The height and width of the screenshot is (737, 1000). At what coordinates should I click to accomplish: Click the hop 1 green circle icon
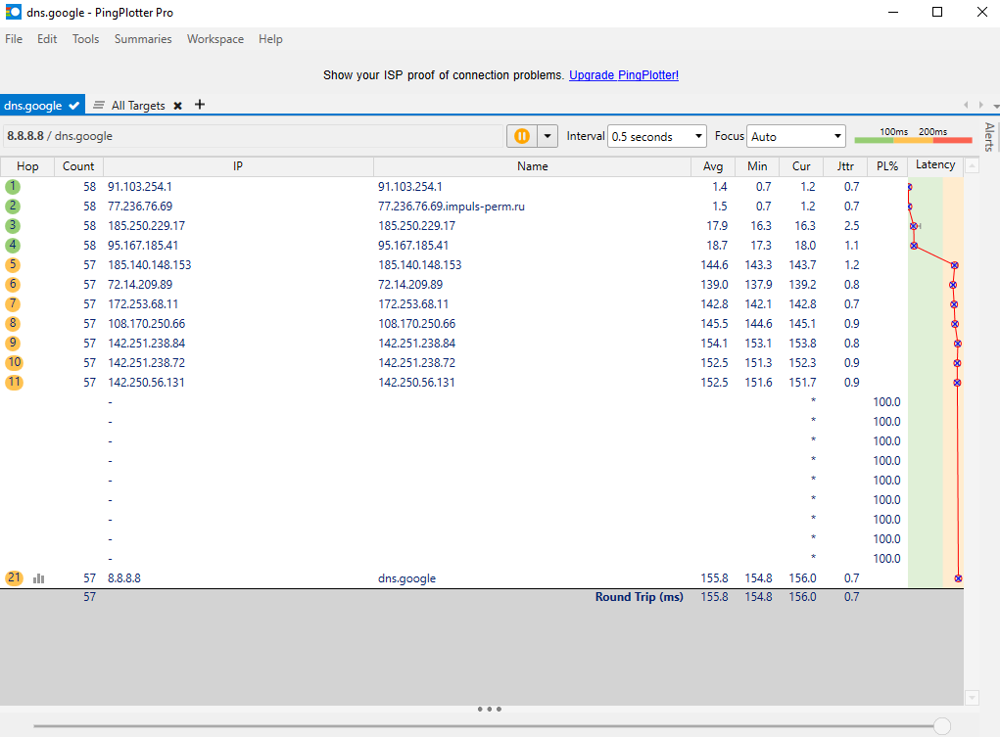(13, 187)
